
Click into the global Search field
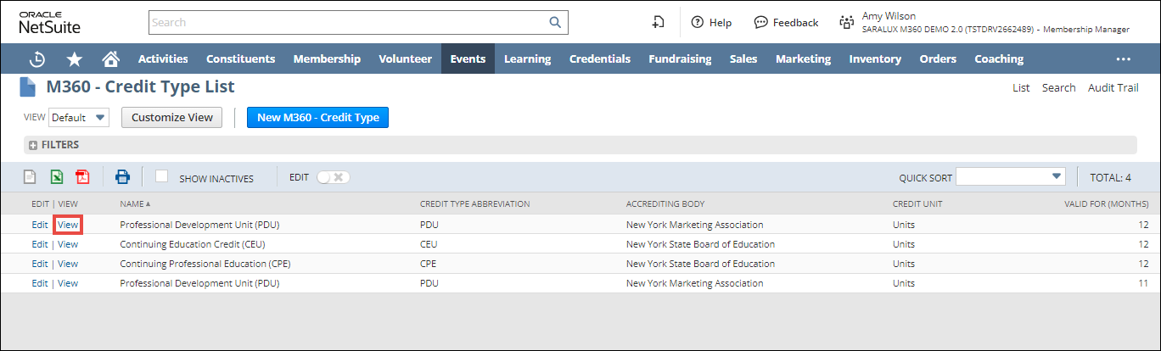(348, 23)
